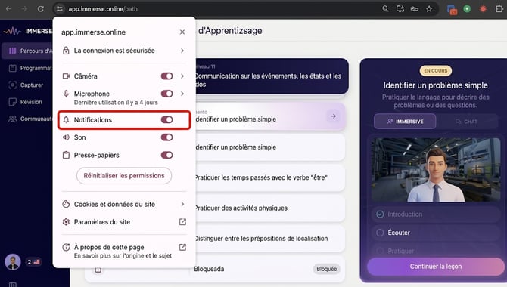Open Paramètres du site external link icon
Image resolution: width=507 pixels, height=287 pixels.
point(182,222)
